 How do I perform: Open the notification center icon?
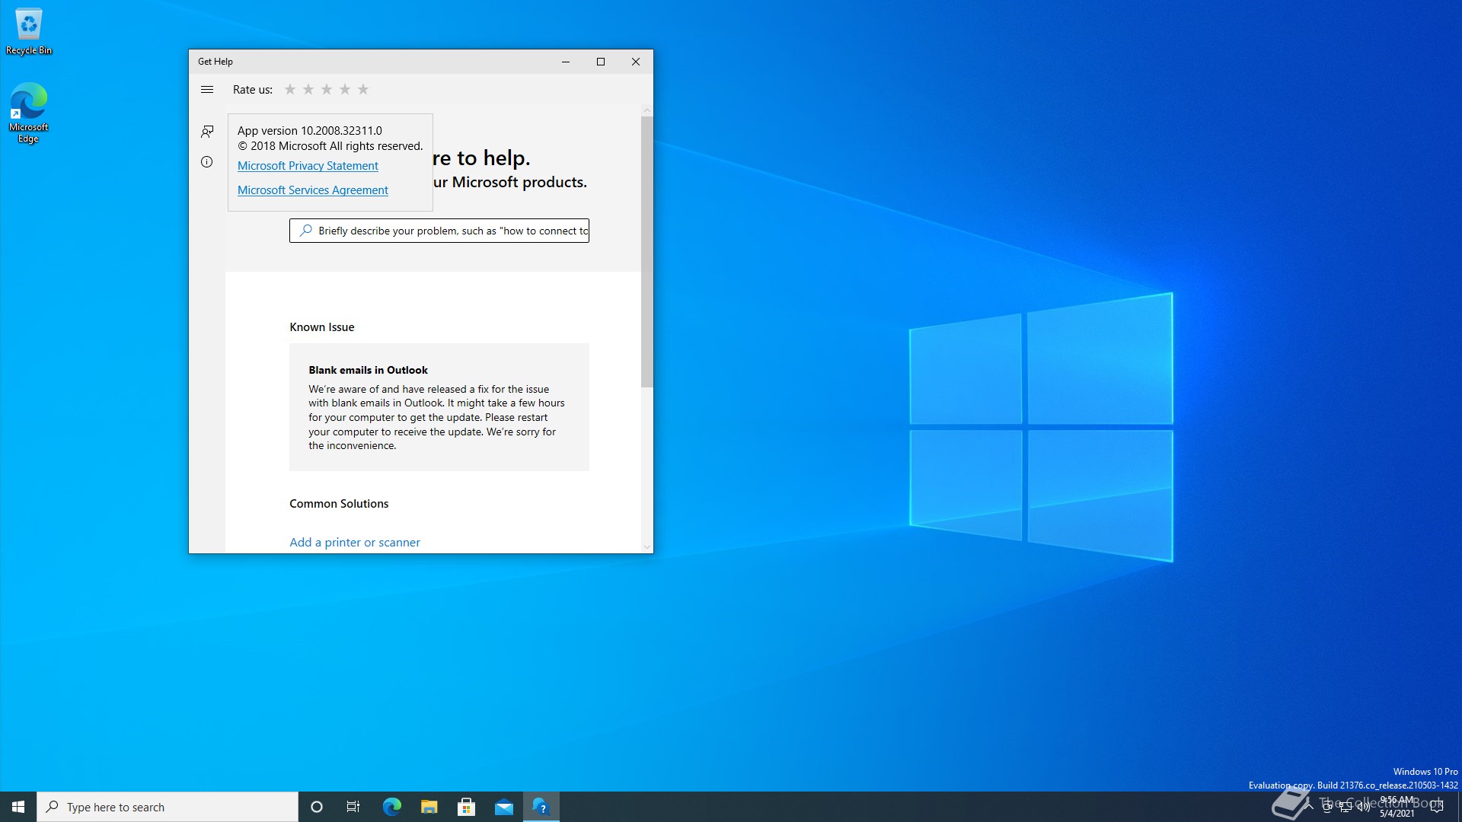point(1437,807)
